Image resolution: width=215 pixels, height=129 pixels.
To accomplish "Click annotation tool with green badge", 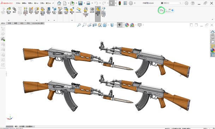I will click(3, 39).
